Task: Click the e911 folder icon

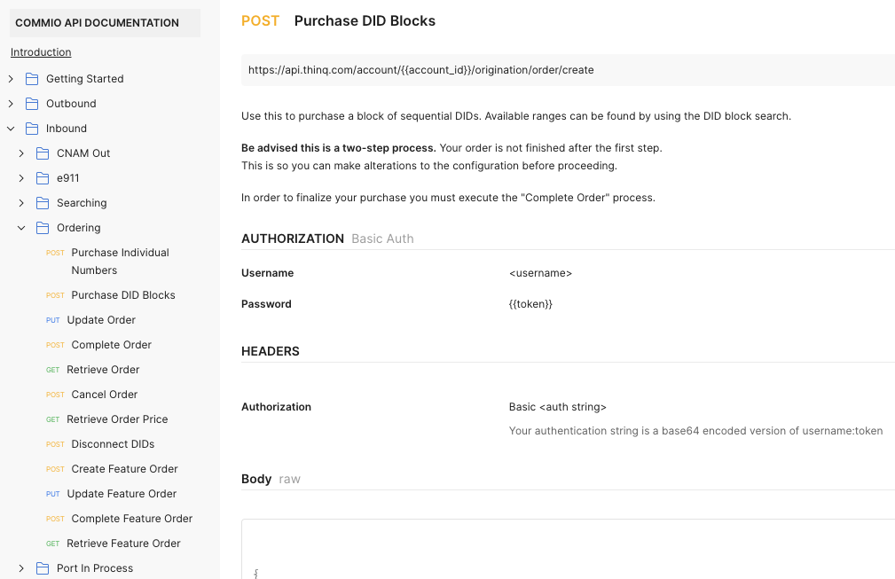Action: pyautogui.click(x=43, y=177)
